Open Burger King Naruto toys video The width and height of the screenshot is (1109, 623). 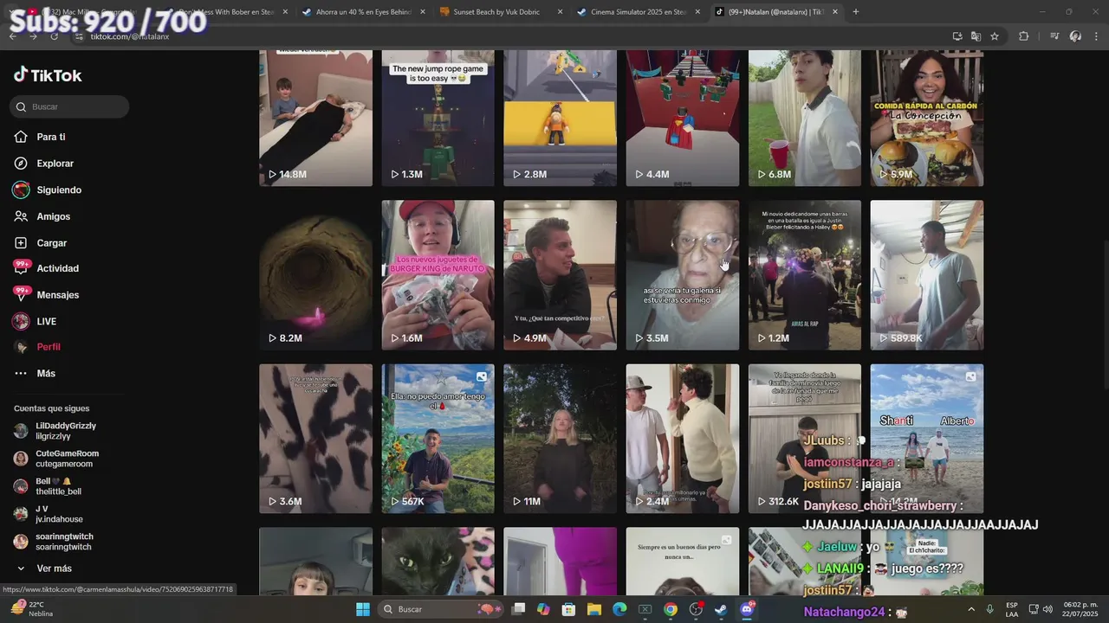[x=438, y=275]
